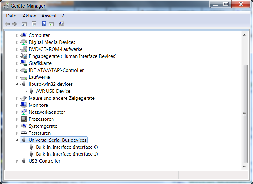Collapse the Universal Serial Bus devices node
The image size is (253, 184).
pos(17,140)
